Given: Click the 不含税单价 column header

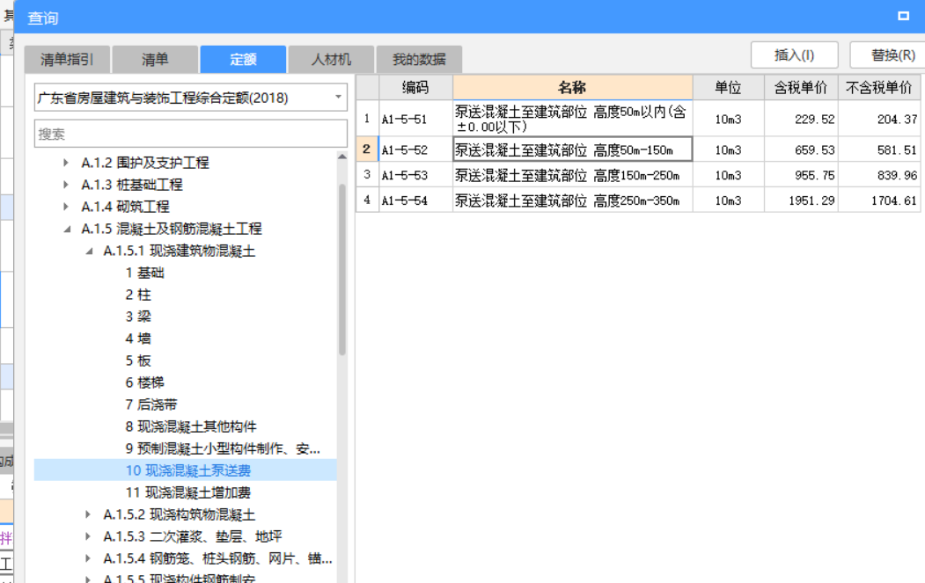Looking at the screenshot, I should 879,87.
